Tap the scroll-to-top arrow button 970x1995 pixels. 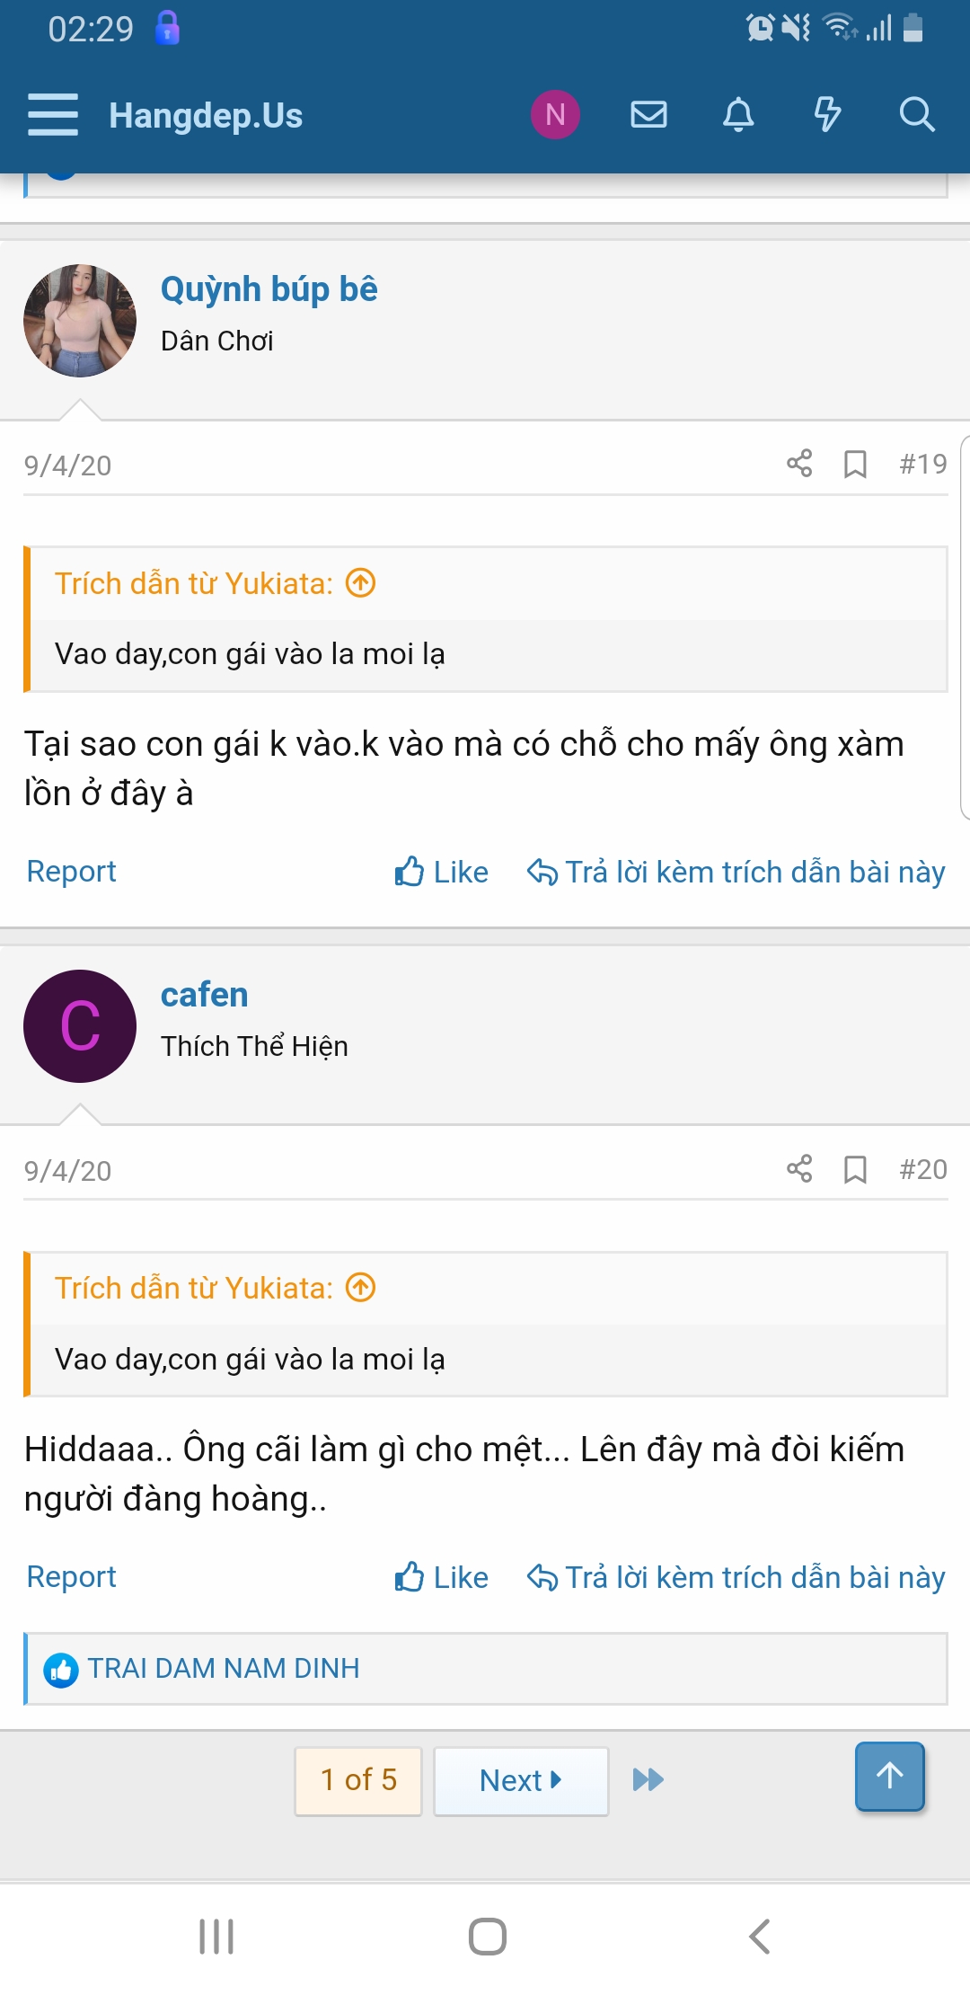[x=890, y=1776]
